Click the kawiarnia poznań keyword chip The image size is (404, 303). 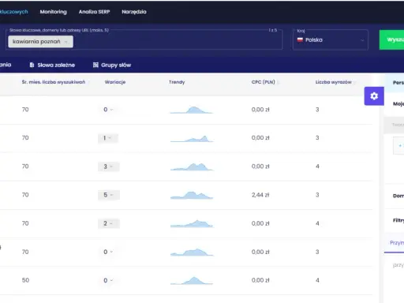click(40, 42)
